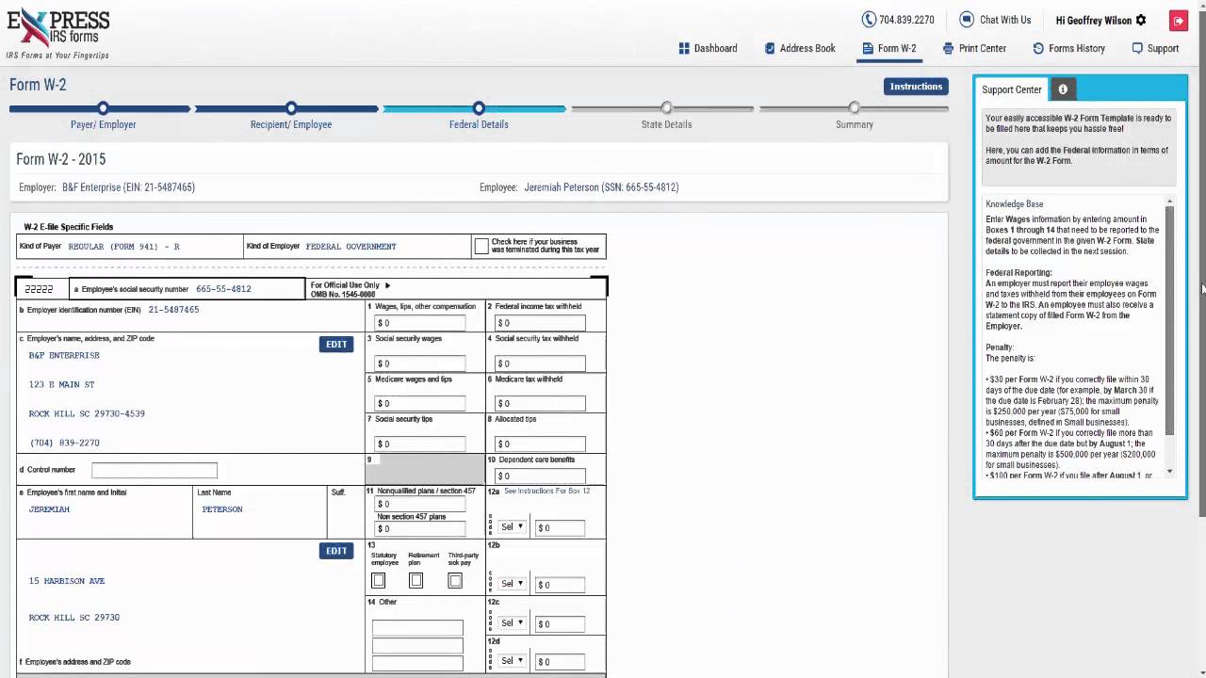Click the Medicare tax withheld field

click(x=540, y=403)
